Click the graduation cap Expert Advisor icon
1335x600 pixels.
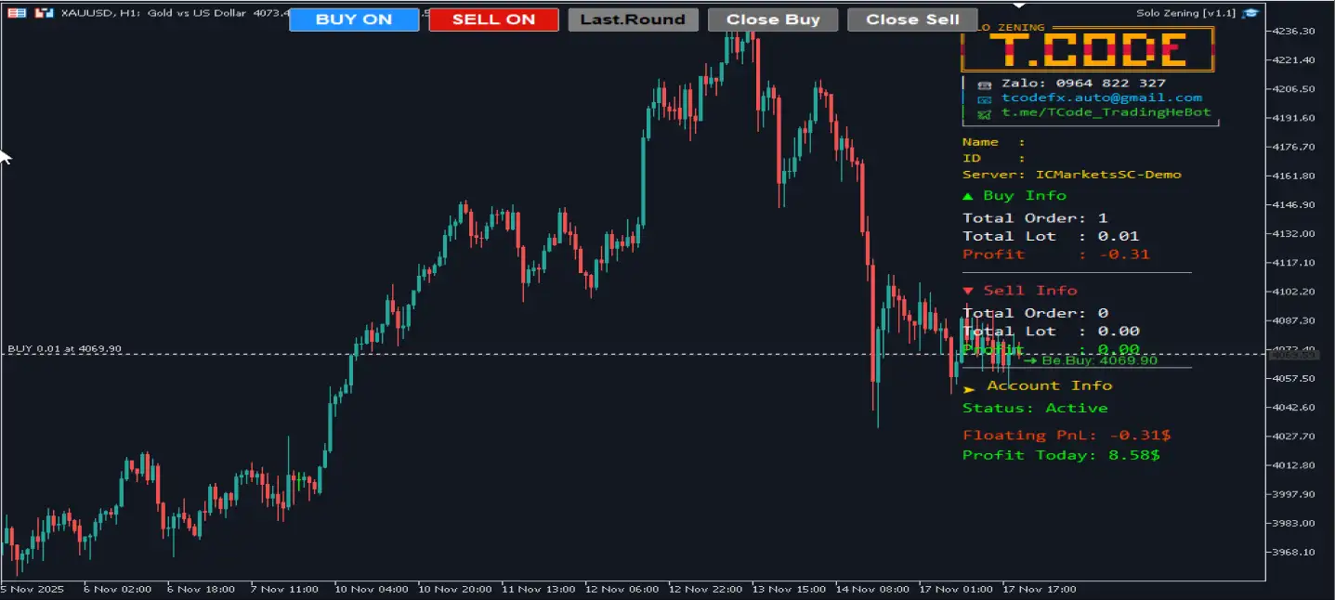pyautogui.click(x=1250, y=13)
